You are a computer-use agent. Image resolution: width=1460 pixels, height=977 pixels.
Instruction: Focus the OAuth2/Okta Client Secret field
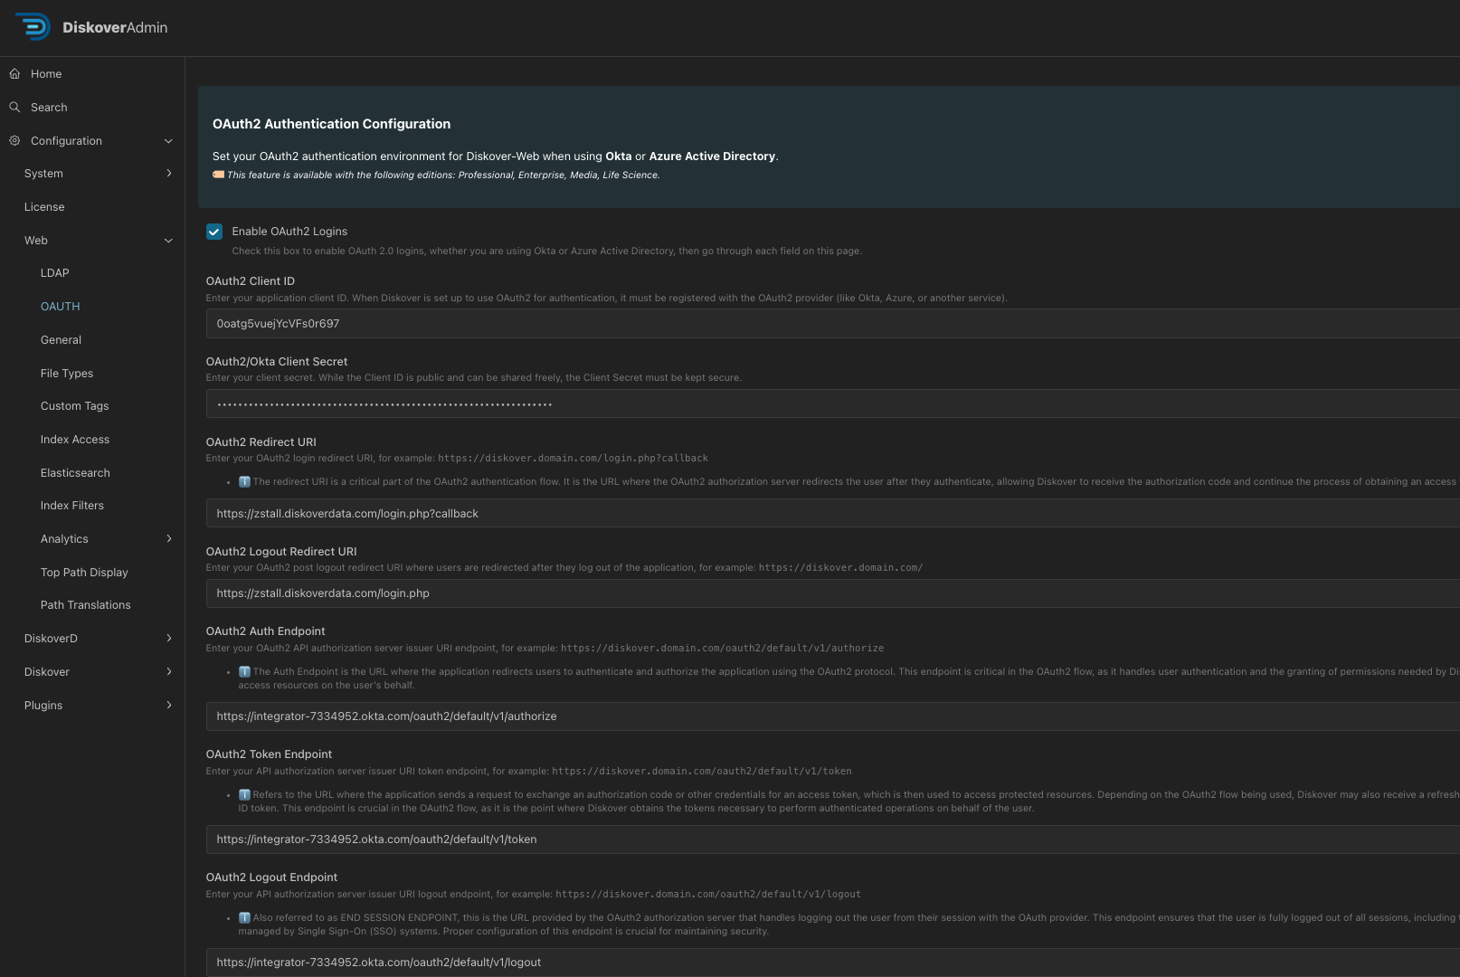coord(832,403)
